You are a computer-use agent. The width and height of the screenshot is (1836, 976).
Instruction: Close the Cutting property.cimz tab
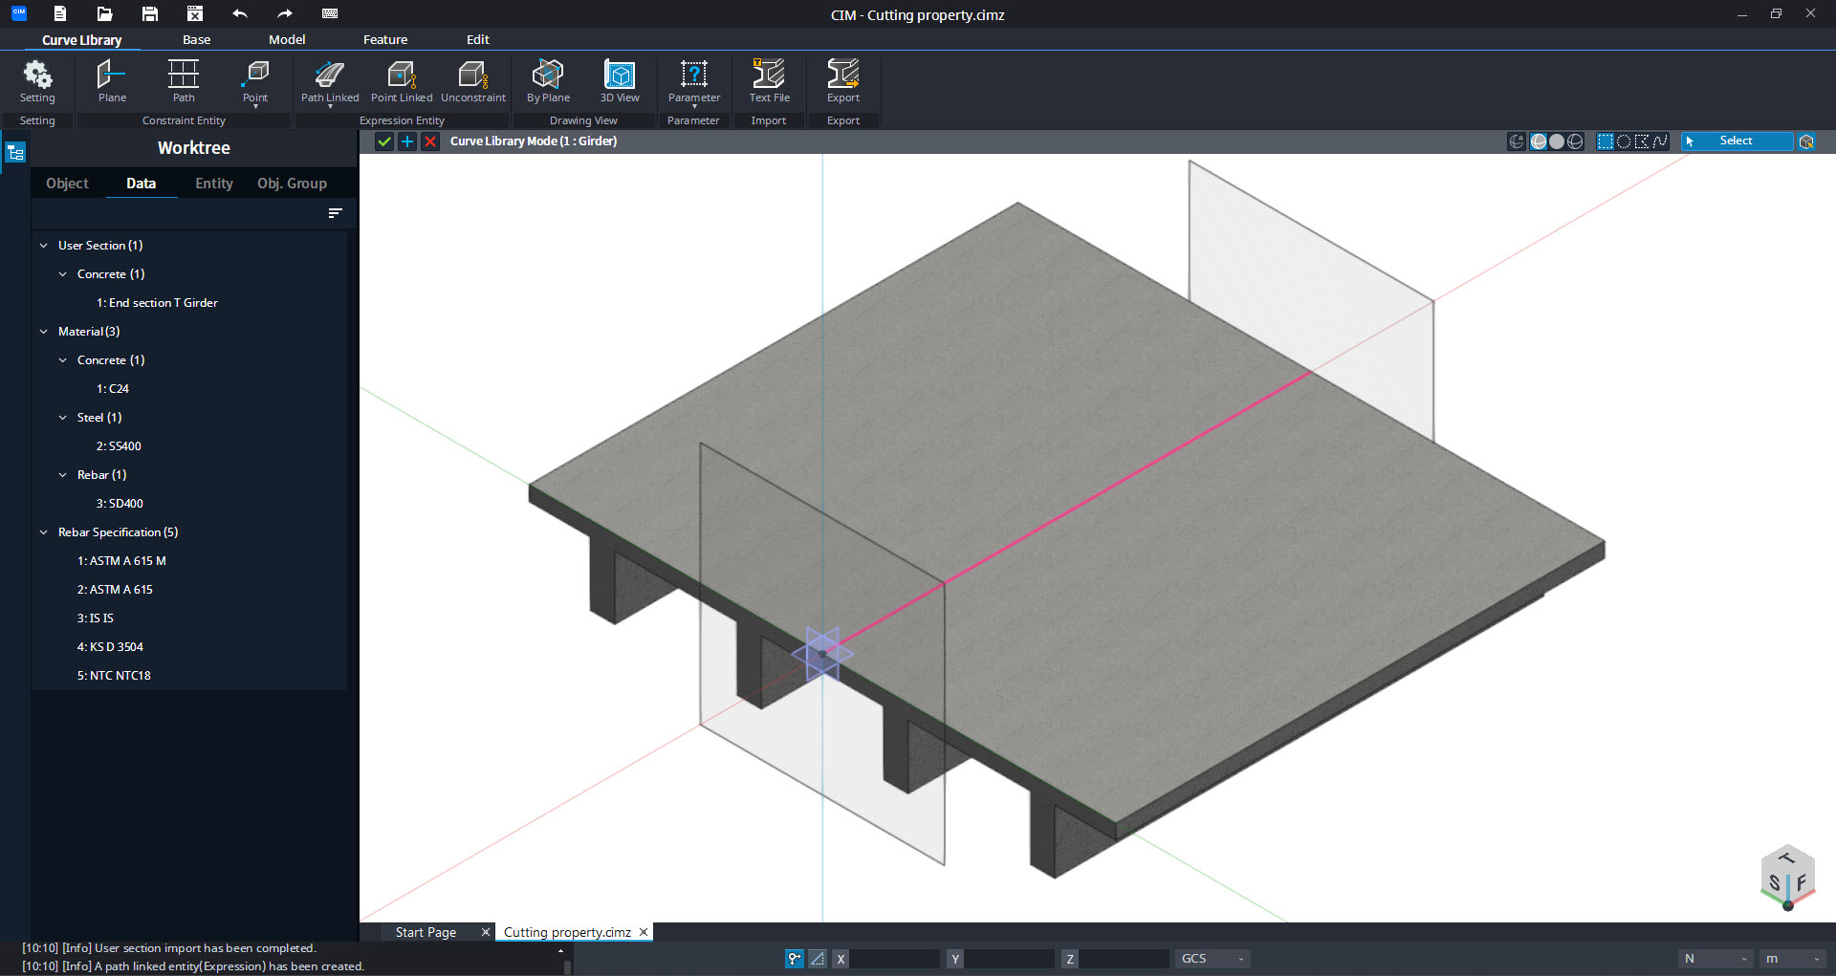click(644, 932)
